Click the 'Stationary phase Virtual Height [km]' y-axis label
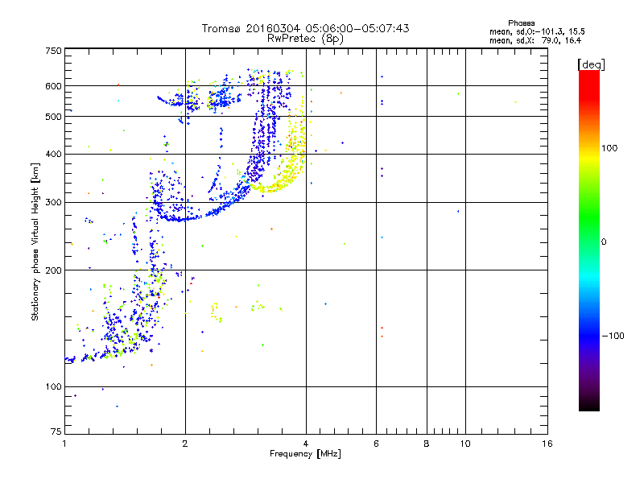This screenshot has height=483, width=644. tap(35, 242)
